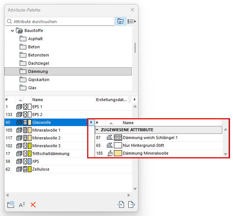Sort by Erstellungsdatum column header
This screenshot has width=233, height=216.
click(x=111, y=100)
